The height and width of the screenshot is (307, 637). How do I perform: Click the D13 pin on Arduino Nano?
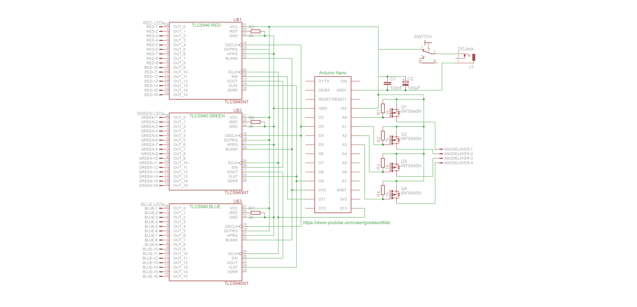pyautogui.click(x=343, y=208)
